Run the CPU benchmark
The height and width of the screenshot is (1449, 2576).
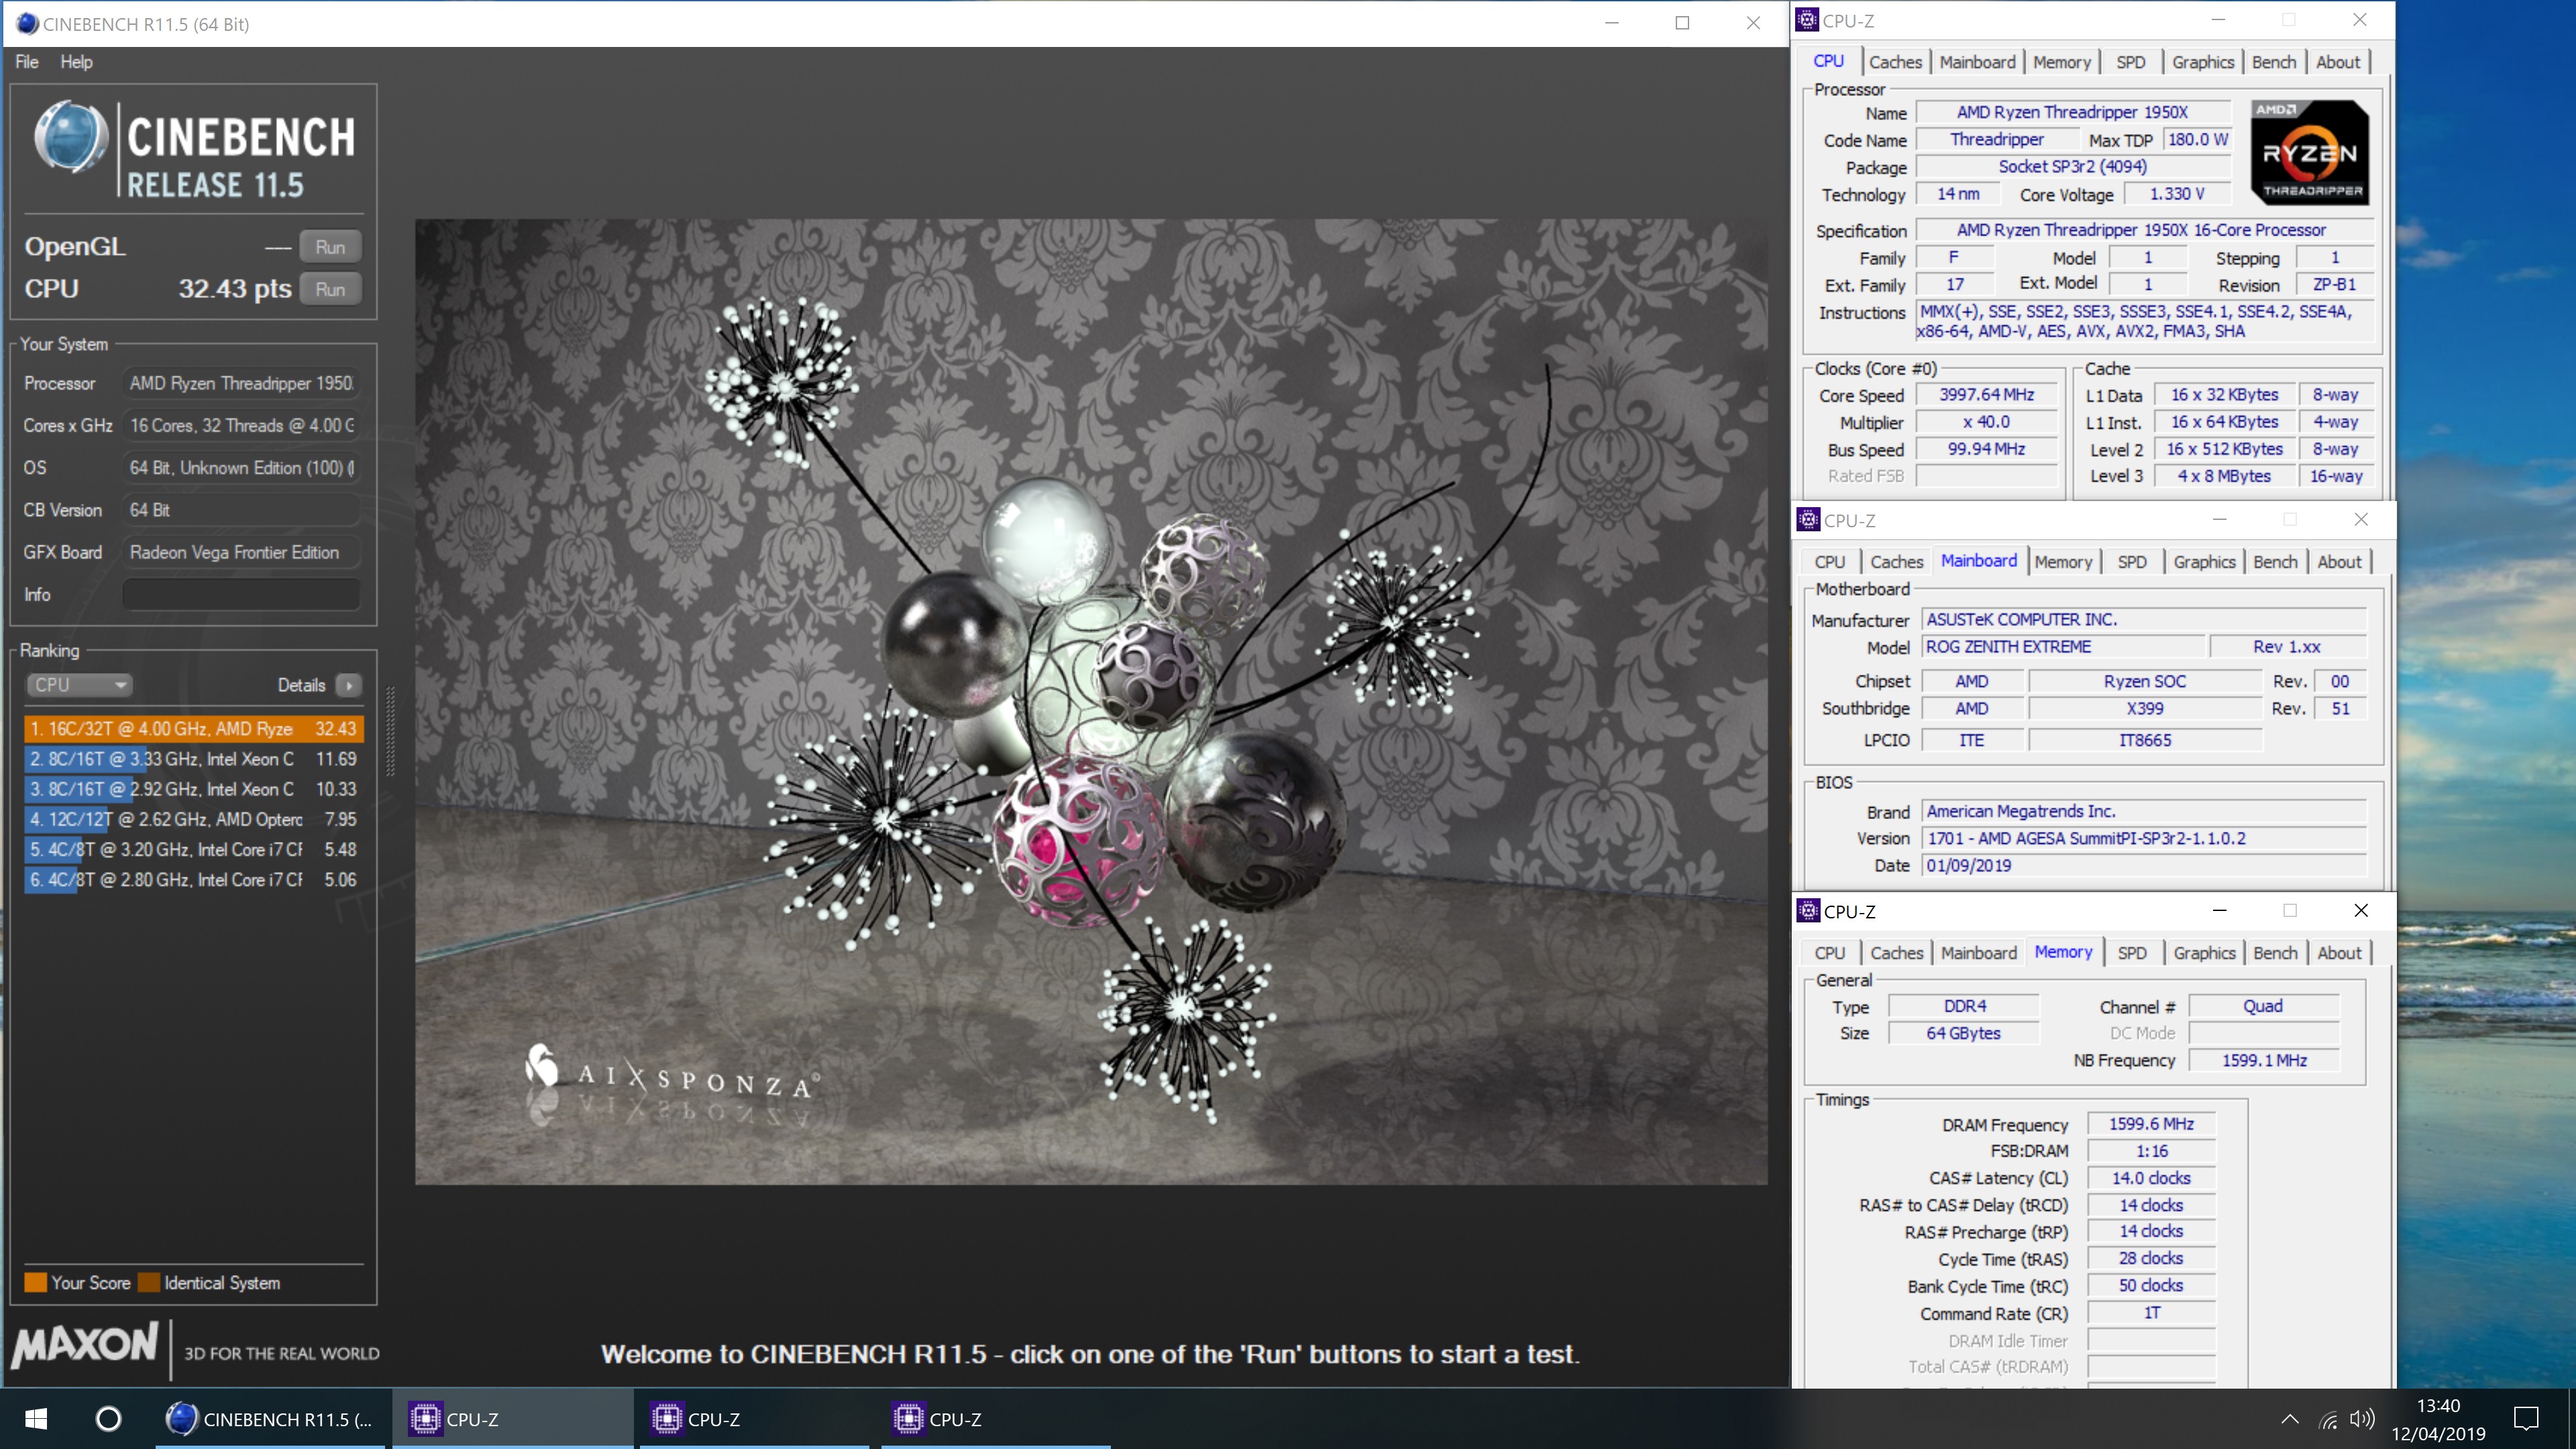tap(330, 289)
